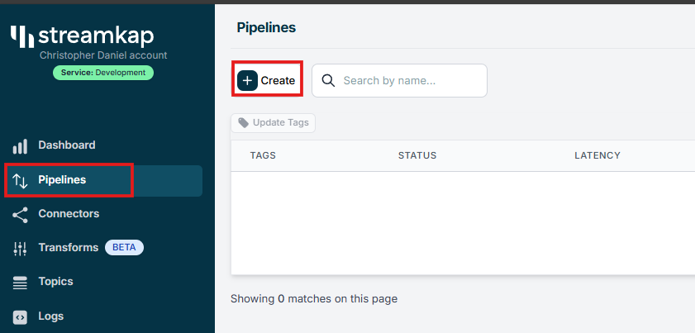Click the Transforms sliders icon
The image size is (695, 333).
[20, 249]
